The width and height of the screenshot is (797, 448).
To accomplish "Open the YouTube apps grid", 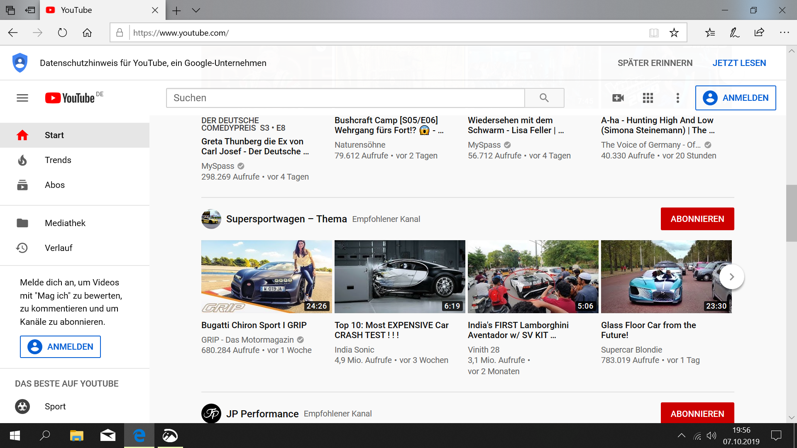I will 648,98.
